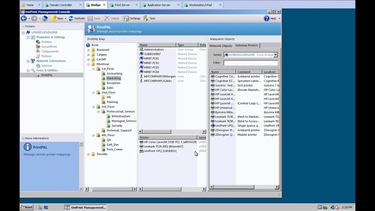Select the Soft_Dev folder
Viewport: 375px width, 211px height.
[112, 145]
